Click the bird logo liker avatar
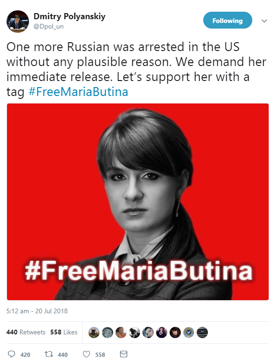Screen dimensions: 278x362 pyautogui.click(x=189, y=332)
